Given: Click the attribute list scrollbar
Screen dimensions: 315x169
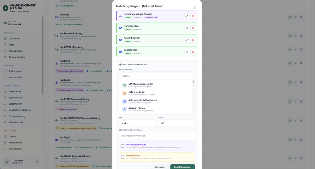Looking at the screenshot, I should point(194,82).
